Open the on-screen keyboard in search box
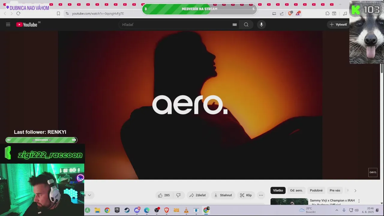 (235, 25)
